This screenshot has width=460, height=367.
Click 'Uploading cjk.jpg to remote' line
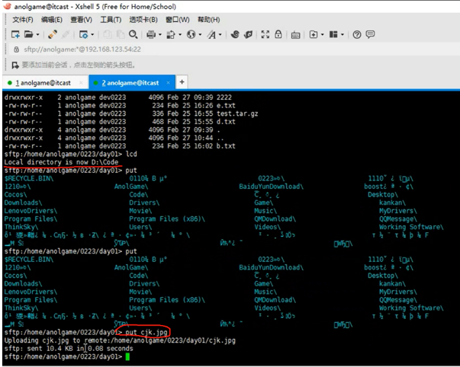click(120, 340)
